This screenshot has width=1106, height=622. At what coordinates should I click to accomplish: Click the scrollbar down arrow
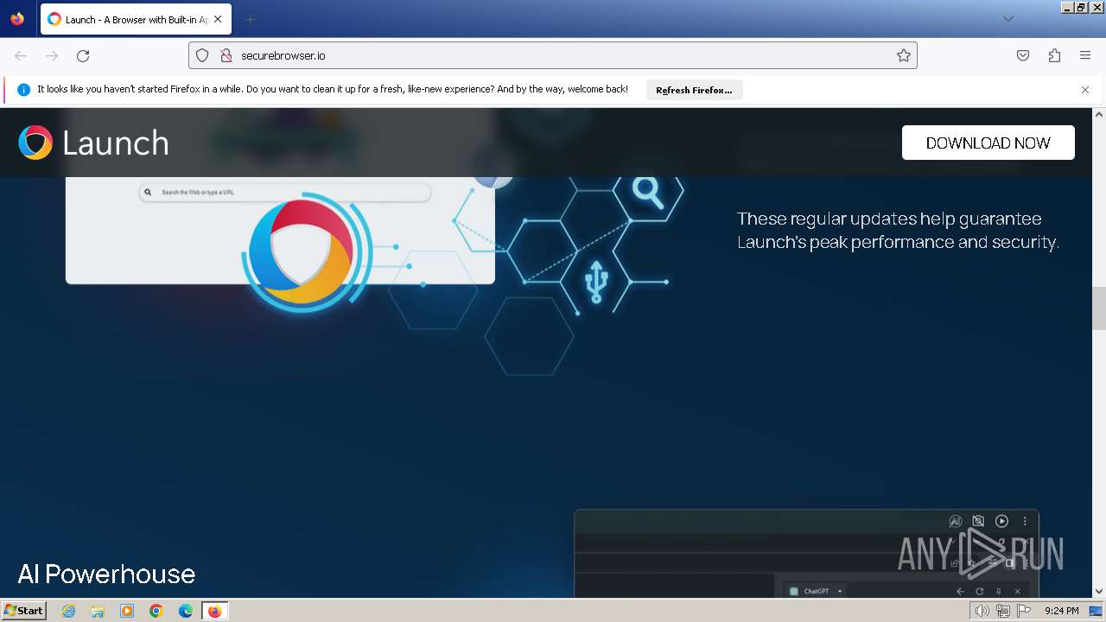[1099, 591]
